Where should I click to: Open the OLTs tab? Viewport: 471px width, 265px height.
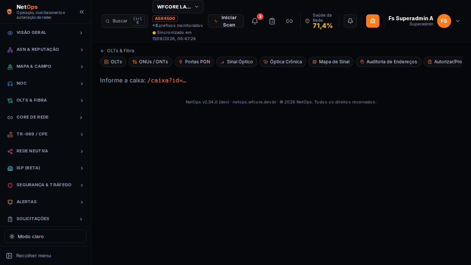[x=113, y=62]
